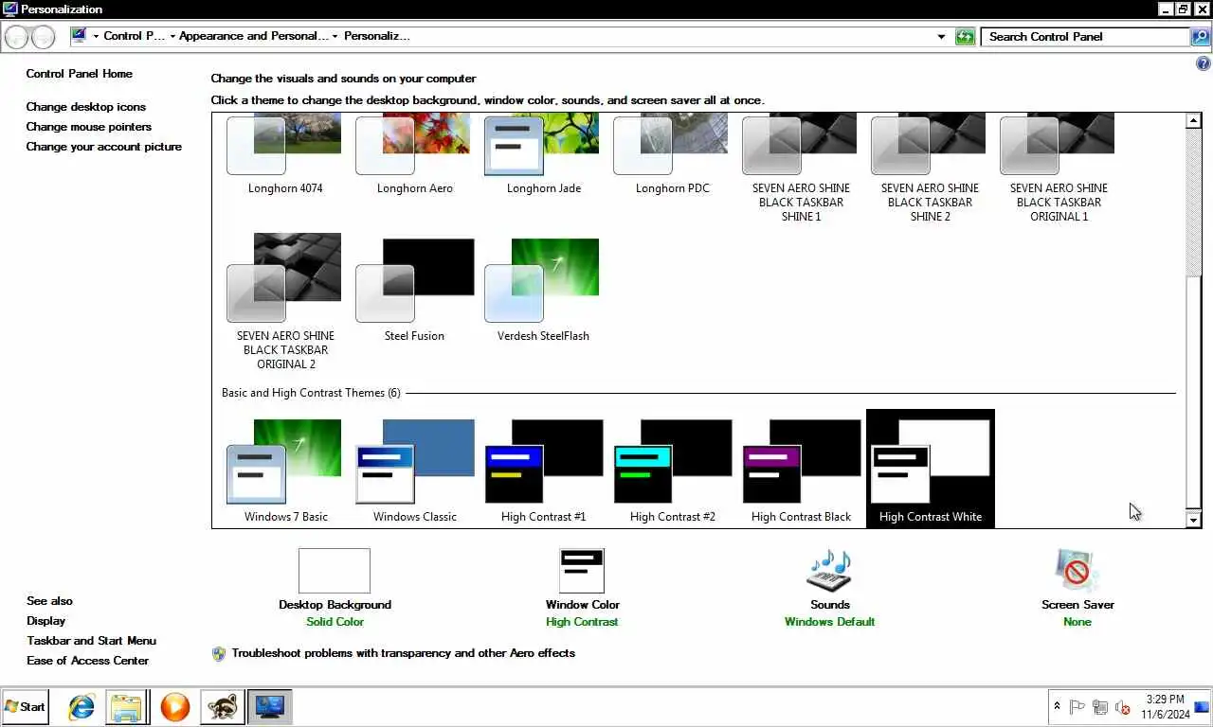
Task: Apply Seven Aero Shine Black Taskbar Original 1
Action: click(x=1059, y=168)
